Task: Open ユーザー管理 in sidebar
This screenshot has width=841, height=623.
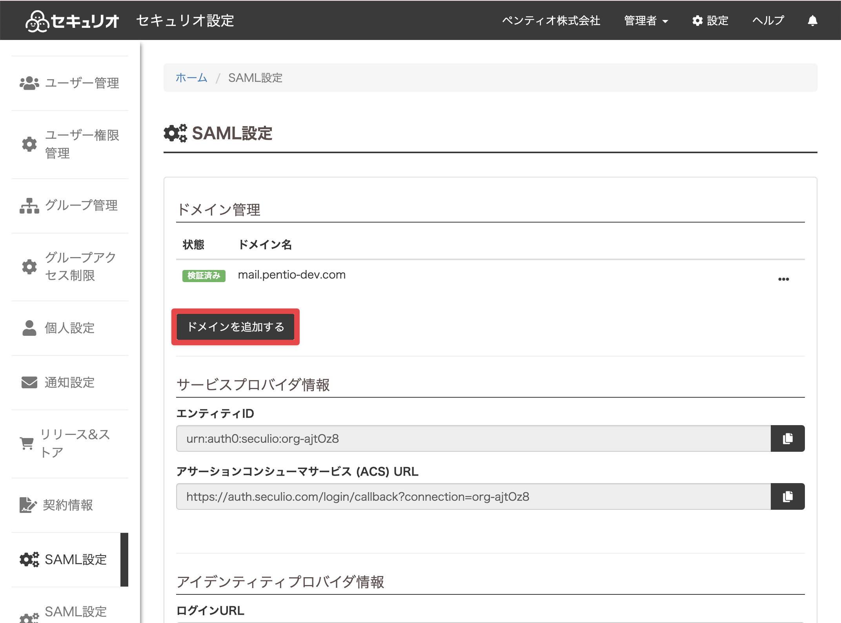Action: [70, 83]
